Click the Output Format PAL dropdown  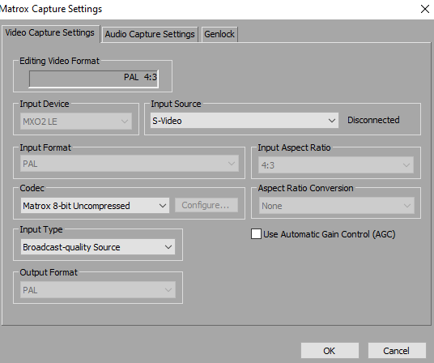[98, 290]
